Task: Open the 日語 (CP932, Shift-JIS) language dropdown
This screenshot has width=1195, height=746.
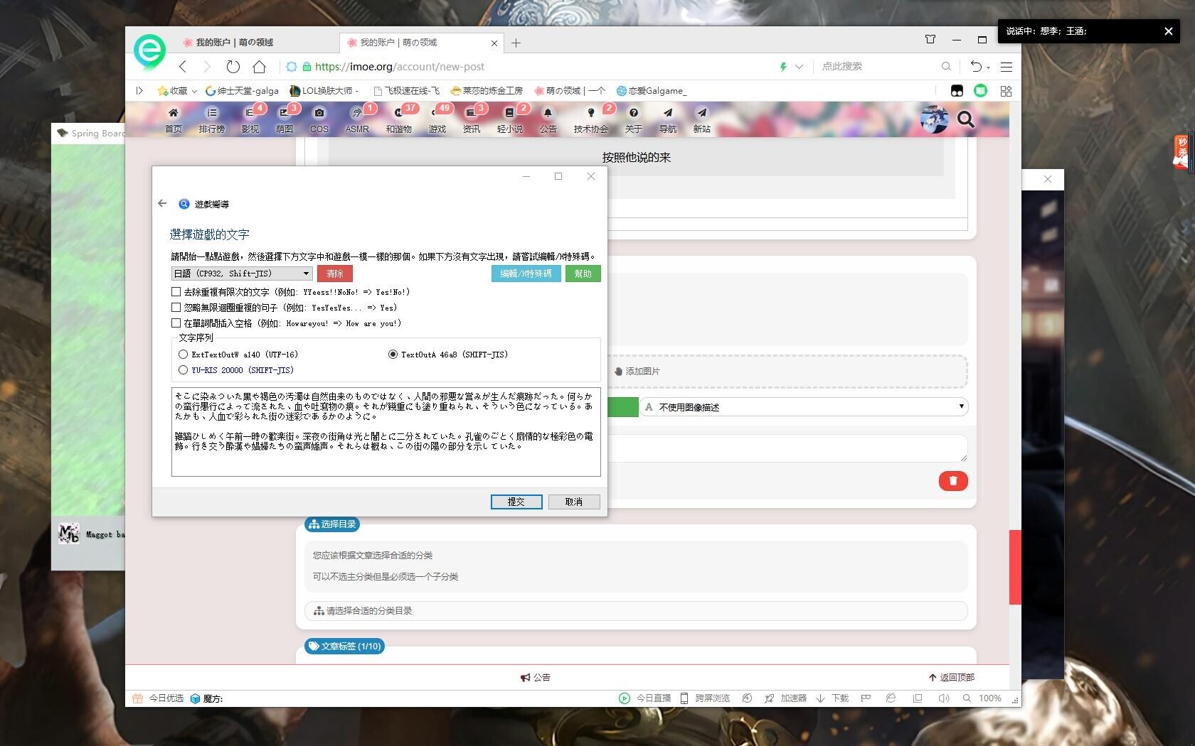Action: (x=305, y=274)
